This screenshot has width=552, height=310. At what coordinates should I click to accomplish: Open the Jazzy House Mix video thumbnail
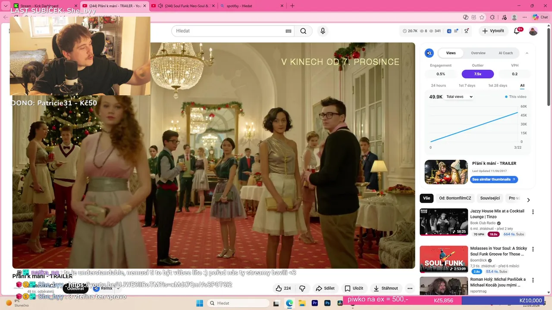pyautogui.click(x=444, y=222)
